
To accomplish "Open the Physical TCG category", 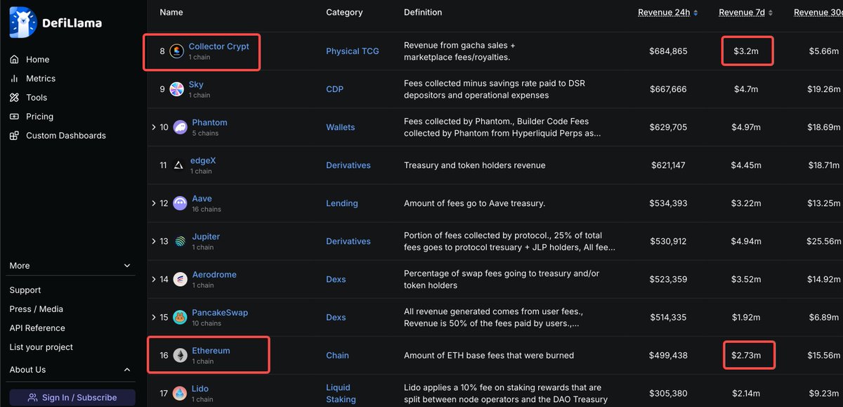I will (353, 51).
